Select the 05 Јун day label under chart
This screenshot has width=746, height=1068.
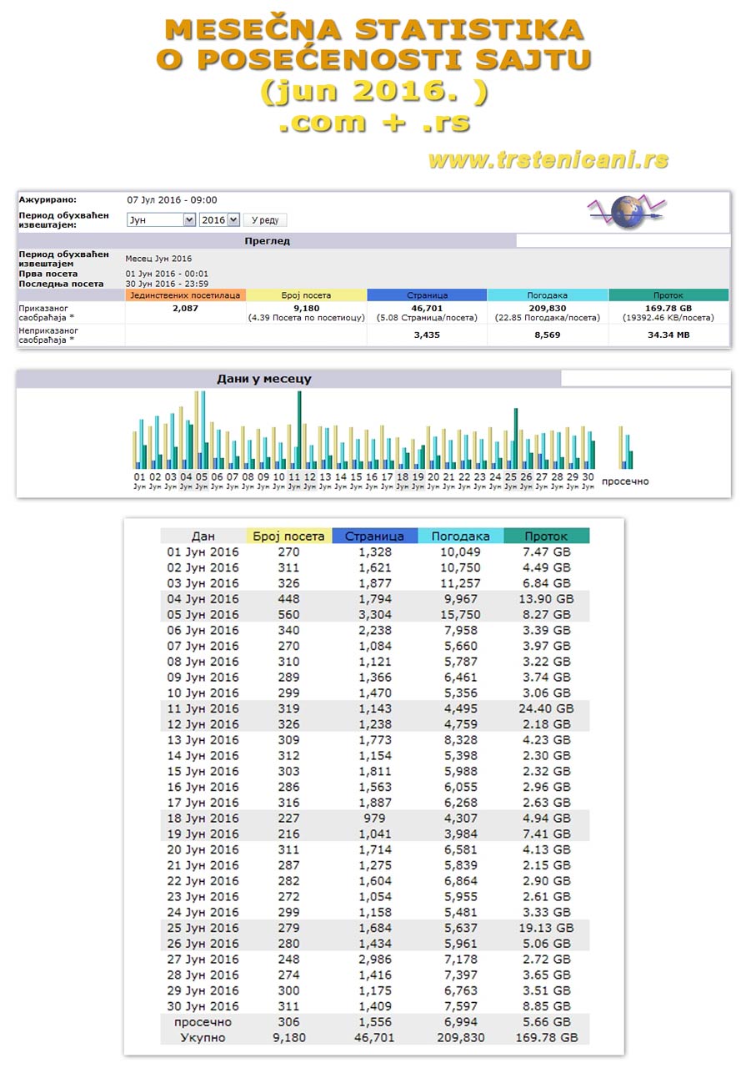pos(202,481)
